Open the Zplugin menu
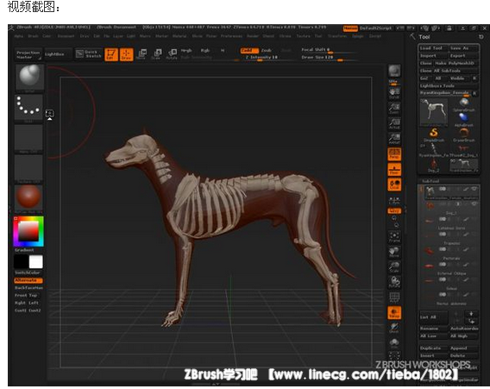 [x=358, y=36]
